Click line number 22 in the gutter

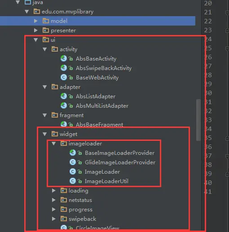click(208, 21)
